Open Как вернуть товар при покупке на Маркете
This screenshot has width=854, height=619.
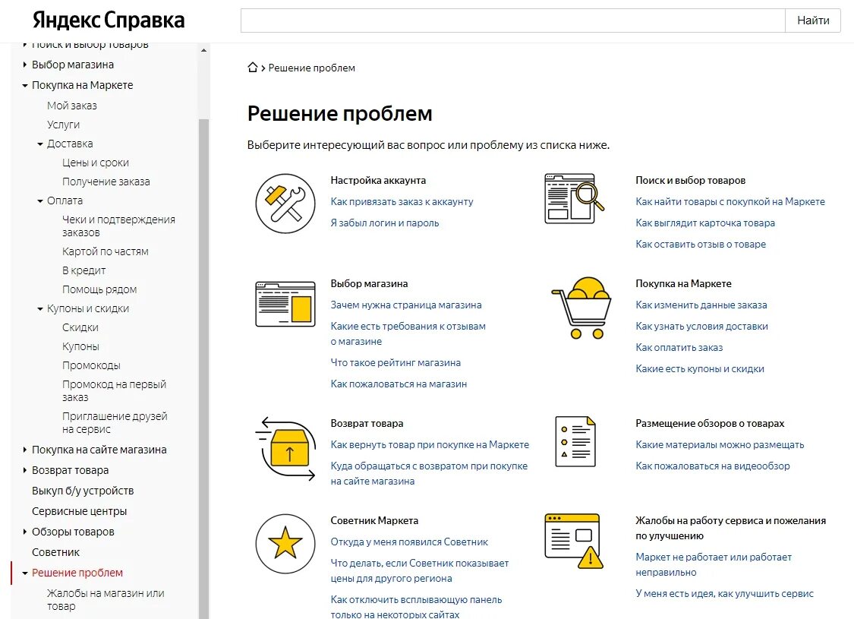pos(430,444)
